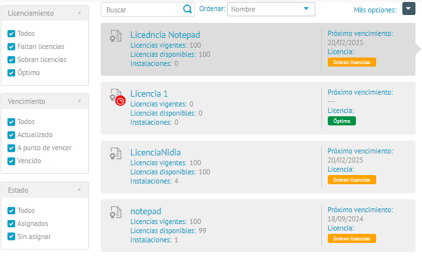Click the Licenciamiento panel header text
The width and height of the screenshot is (422, 258).
click(31, 13)
